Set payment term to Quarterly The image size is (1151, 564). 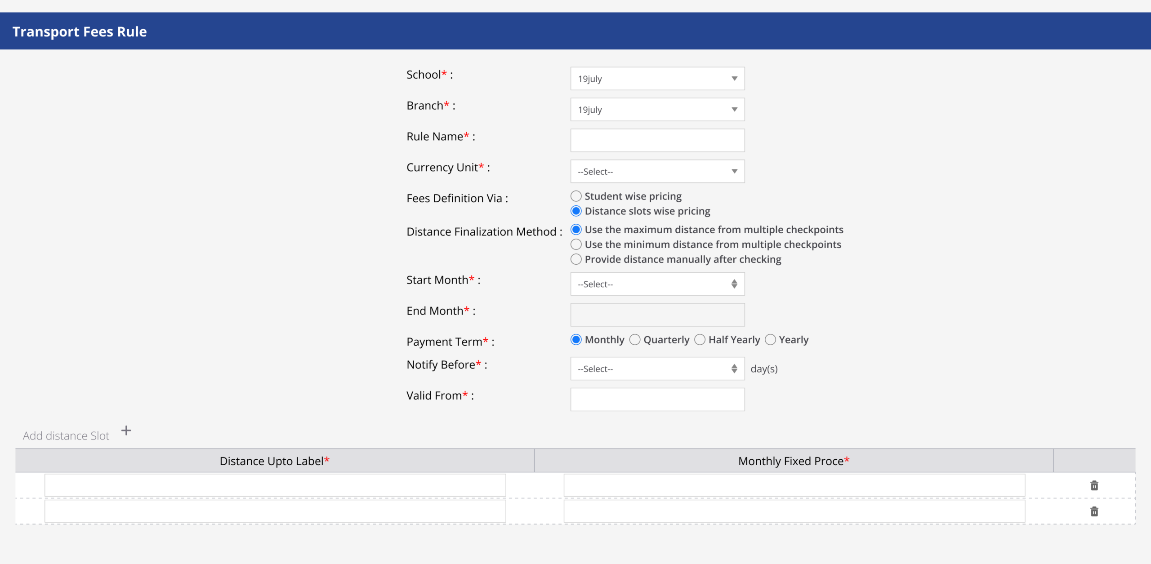tap(635, 340)
